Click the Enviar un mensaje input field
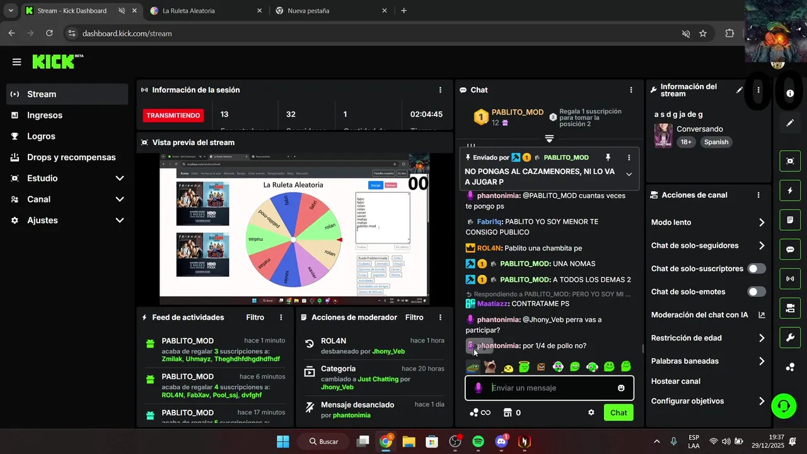 pyautogui.click(x=549, y=388)
